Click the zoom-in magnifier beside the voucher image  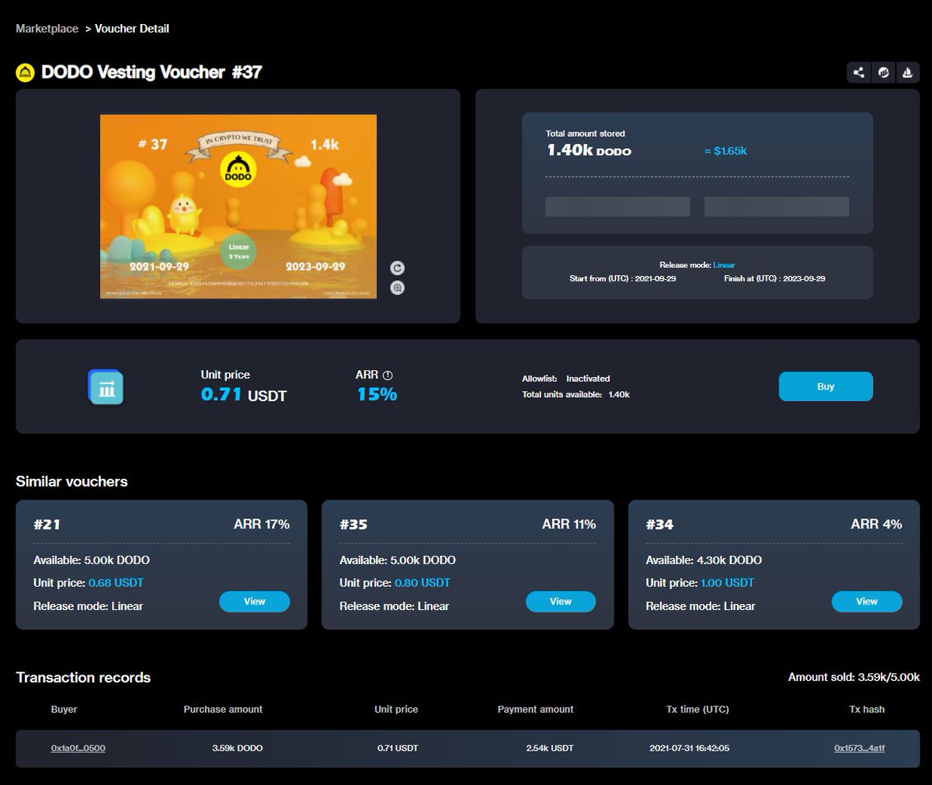tap(398, 288)
